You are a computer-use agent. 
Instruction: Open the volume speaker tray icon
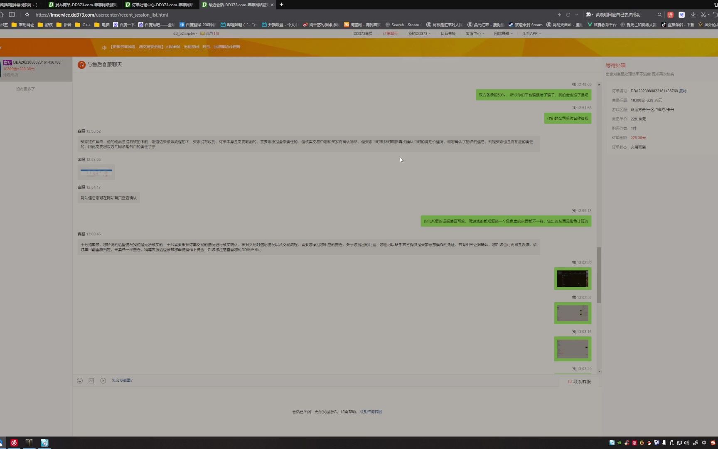click(686, 443)
